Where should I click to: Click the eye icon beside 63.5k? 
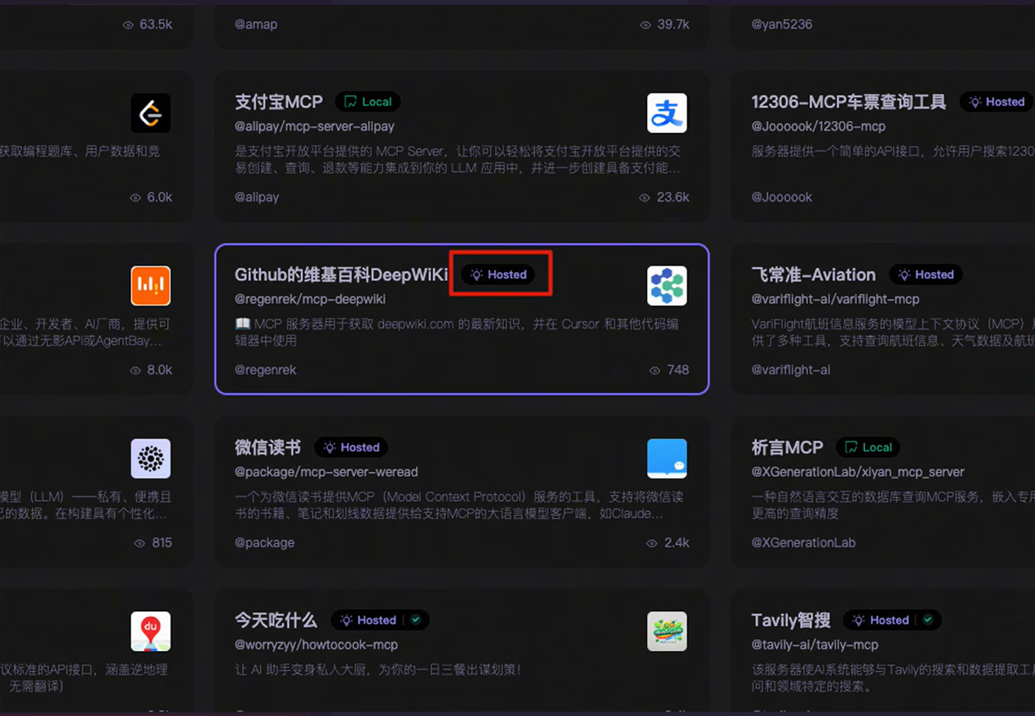pos(128,24)
